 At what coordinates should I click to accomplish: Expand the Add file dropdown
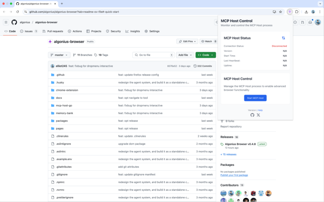(185, 55)
